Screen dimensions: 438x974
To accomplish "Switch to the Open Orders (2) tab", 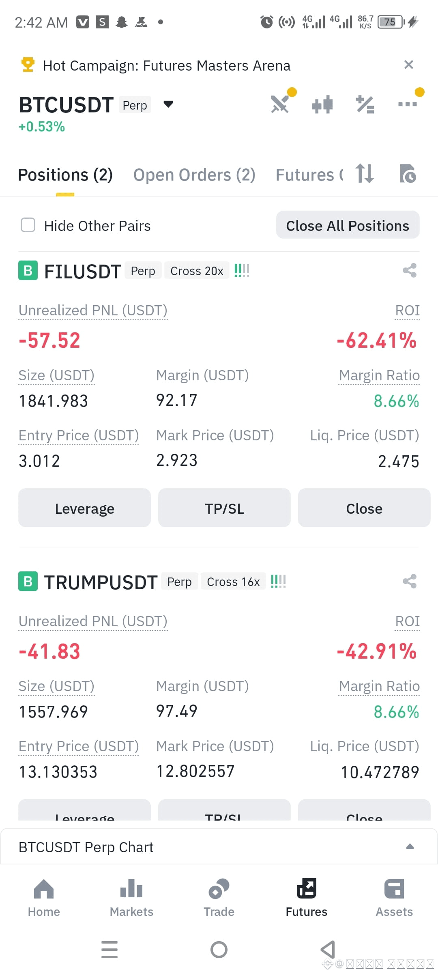I will tap(194, 175).
